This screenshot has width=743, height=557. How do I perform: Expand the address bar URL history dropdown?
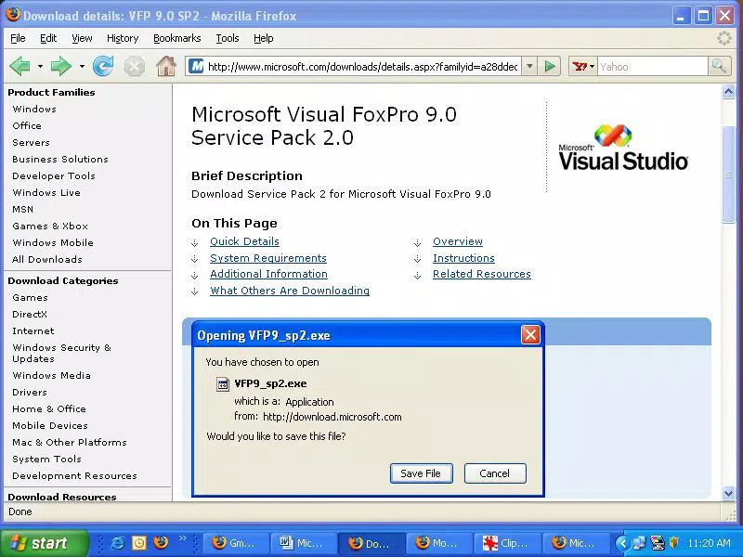click(x=529, y=66)
